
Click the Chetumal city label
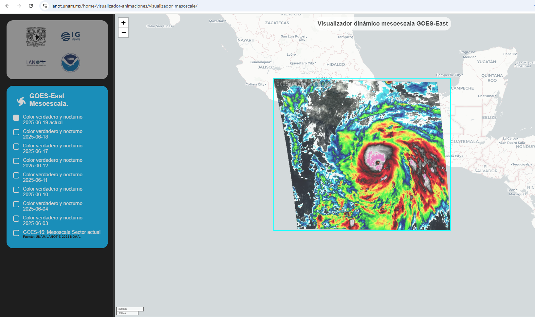tap(487, 96)
